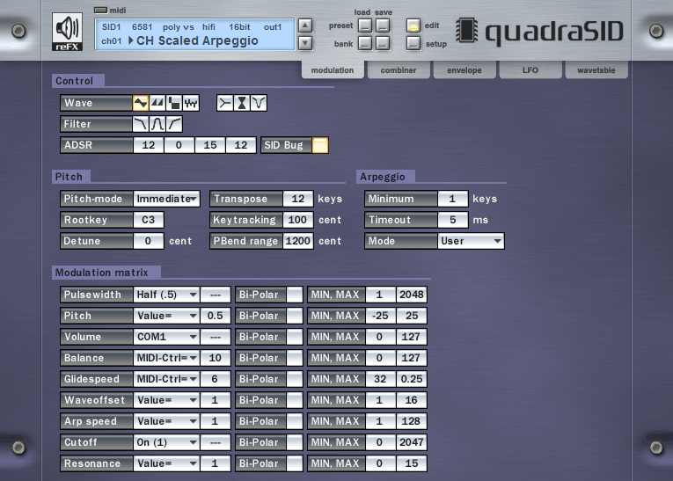This screenshot has height=481, width=673.
Task: Click the SID chip icon
Action: (466, 31)
